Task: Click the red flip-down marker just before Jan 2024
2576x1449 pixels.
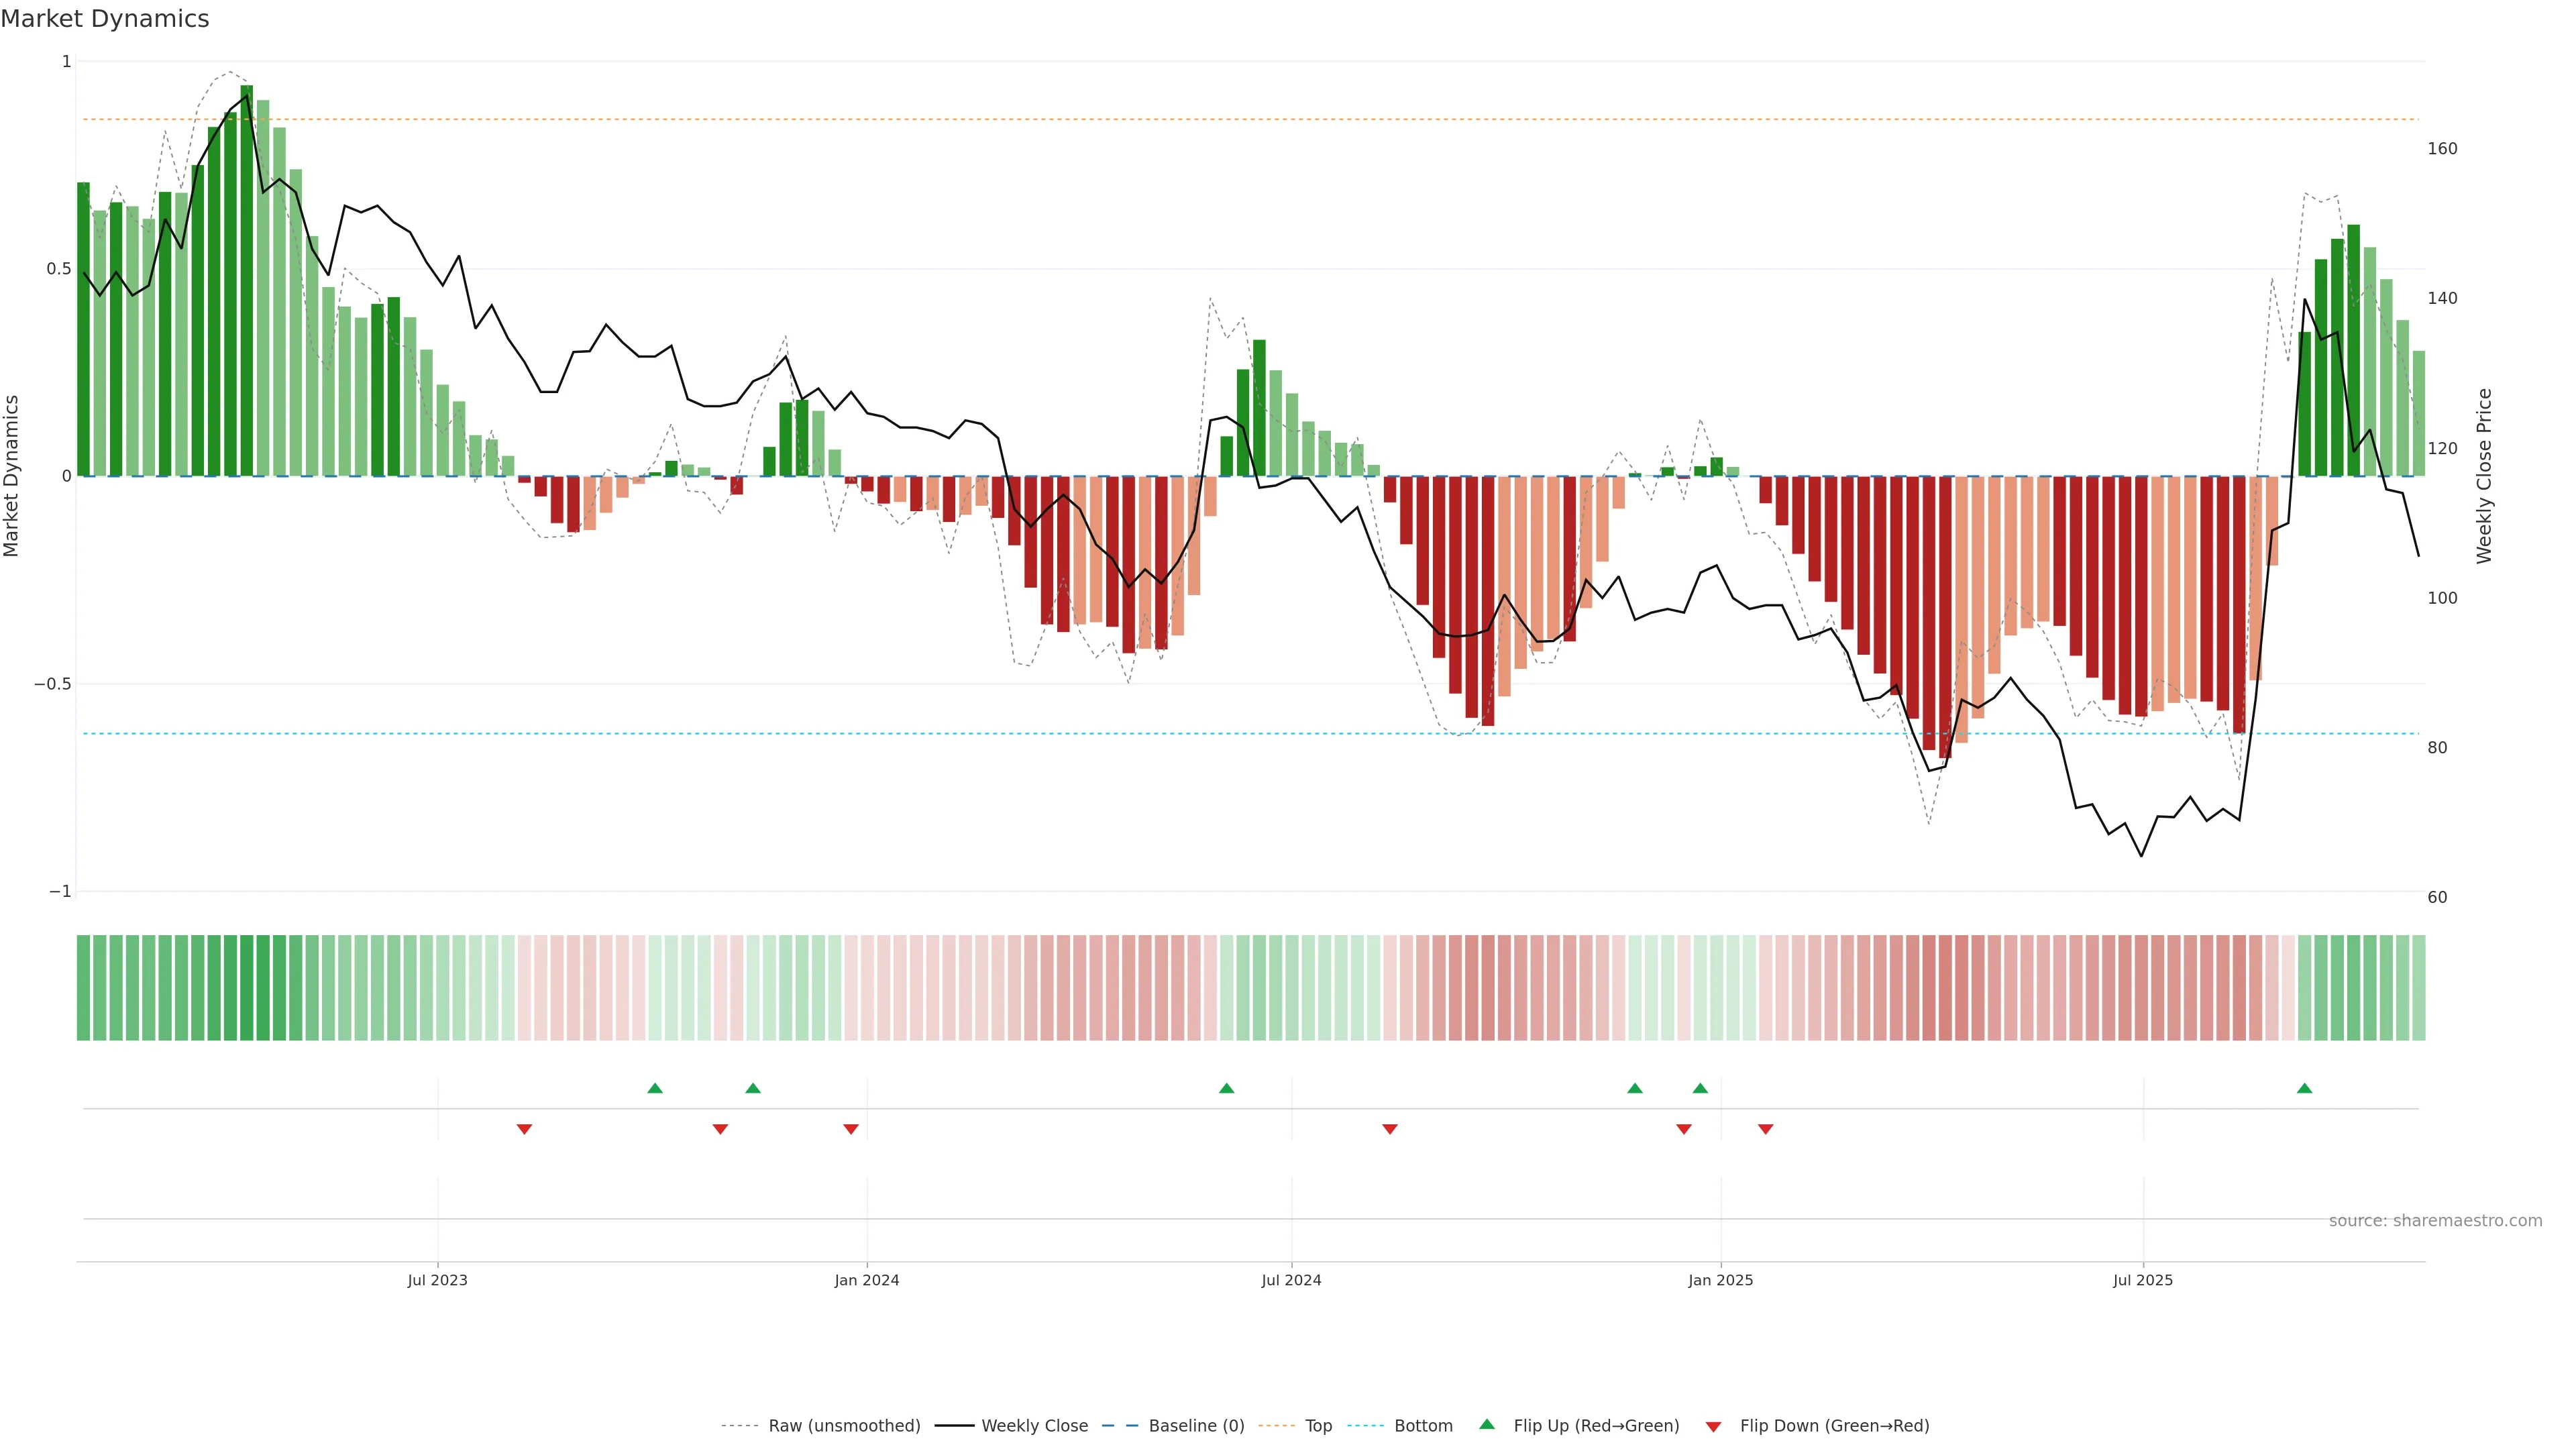Action: 851,1129
